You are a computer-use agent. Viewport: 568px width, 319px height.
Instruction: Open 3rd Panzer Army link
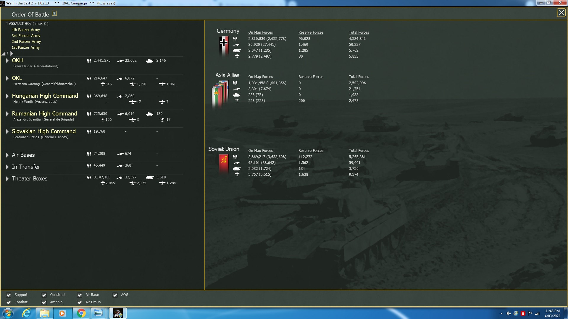pyautogui.click(x=26, y=36)
